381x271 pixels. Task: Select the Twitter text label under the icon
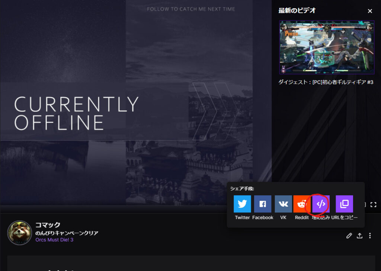(x=242, y=218)
